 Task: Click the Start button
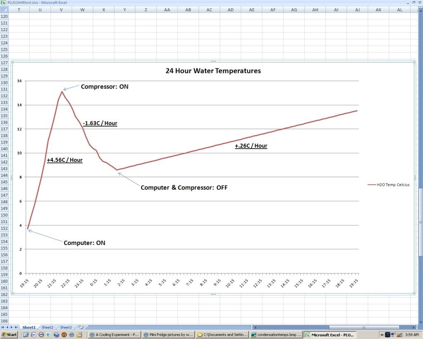(9, 334)
